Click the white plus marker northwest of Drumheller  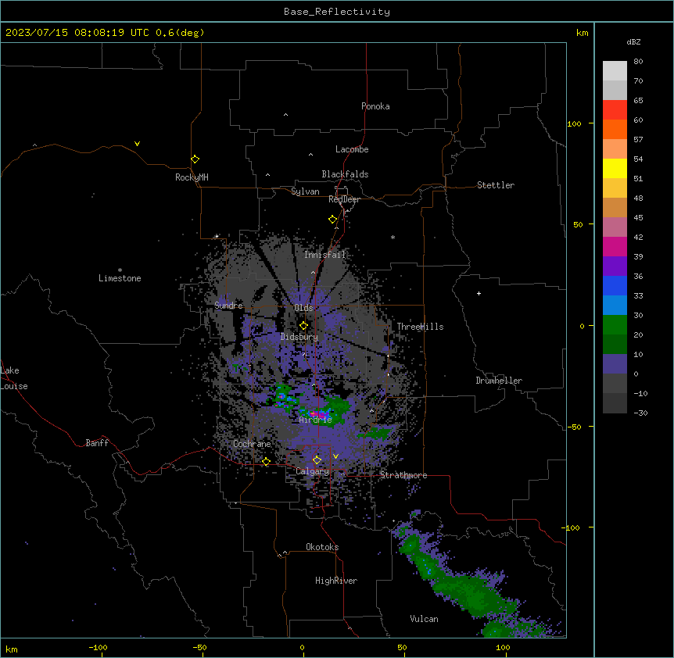(x=479, y=293)
